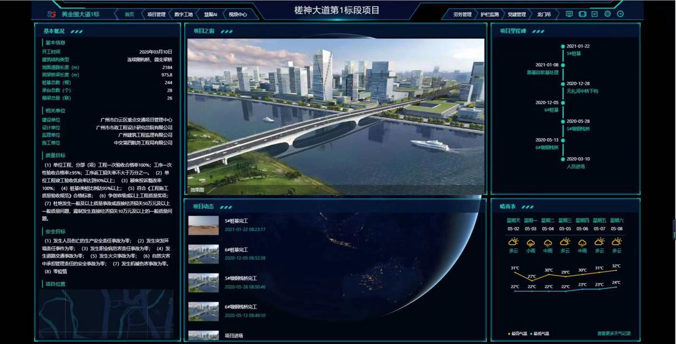Viewport: 676px width, 344px height.
Task: Open thumbnail for 5#桩基完工 news
Action: click(203, 225)
